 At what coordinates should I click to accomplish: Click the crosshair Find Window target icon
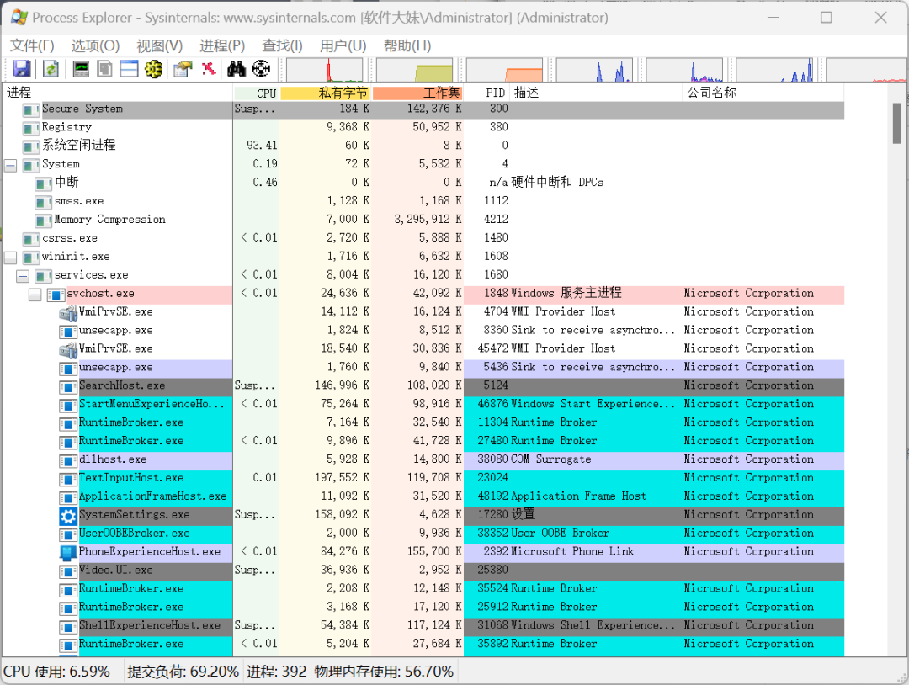tap(261, 69)
